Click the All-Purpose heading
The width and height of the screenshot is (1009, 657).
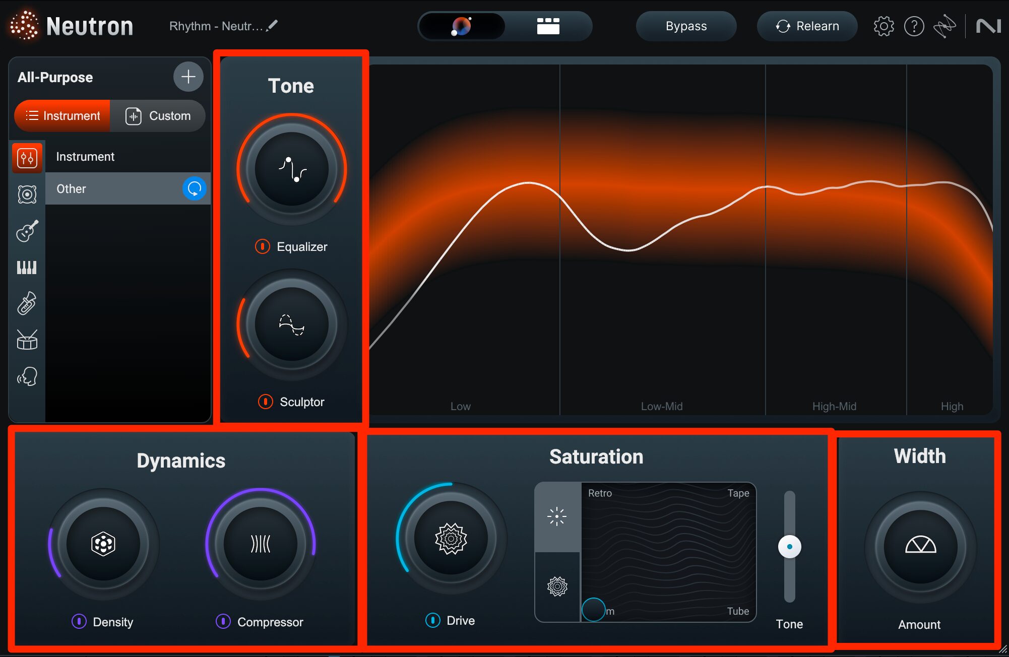pyautogui.click(x=55, y=77)
